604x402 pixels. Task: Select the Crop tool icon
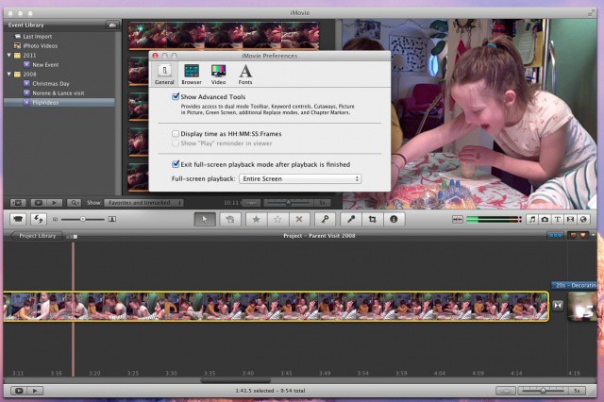(x=373, y=219)
